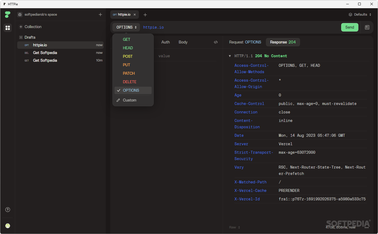The width and height of the screenshot is (378, 234).
Task: Click the 'PRERENDER' header value
Action: click(289, 191)
